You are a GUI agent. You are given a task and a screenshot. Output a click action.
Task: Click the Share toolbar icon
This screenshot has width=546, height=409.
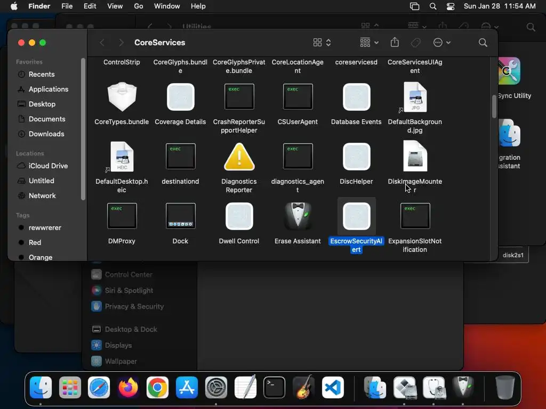[395, 42]
